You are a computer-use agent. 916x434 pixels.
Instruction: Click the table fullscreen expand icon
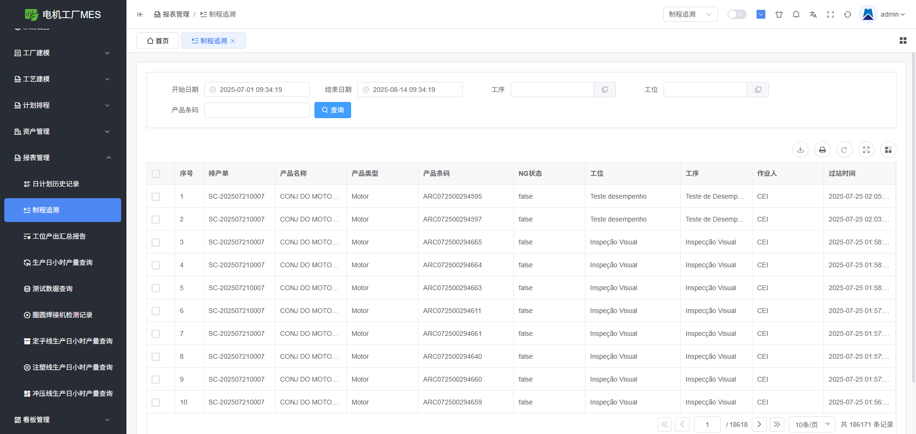tap(866, 150)
